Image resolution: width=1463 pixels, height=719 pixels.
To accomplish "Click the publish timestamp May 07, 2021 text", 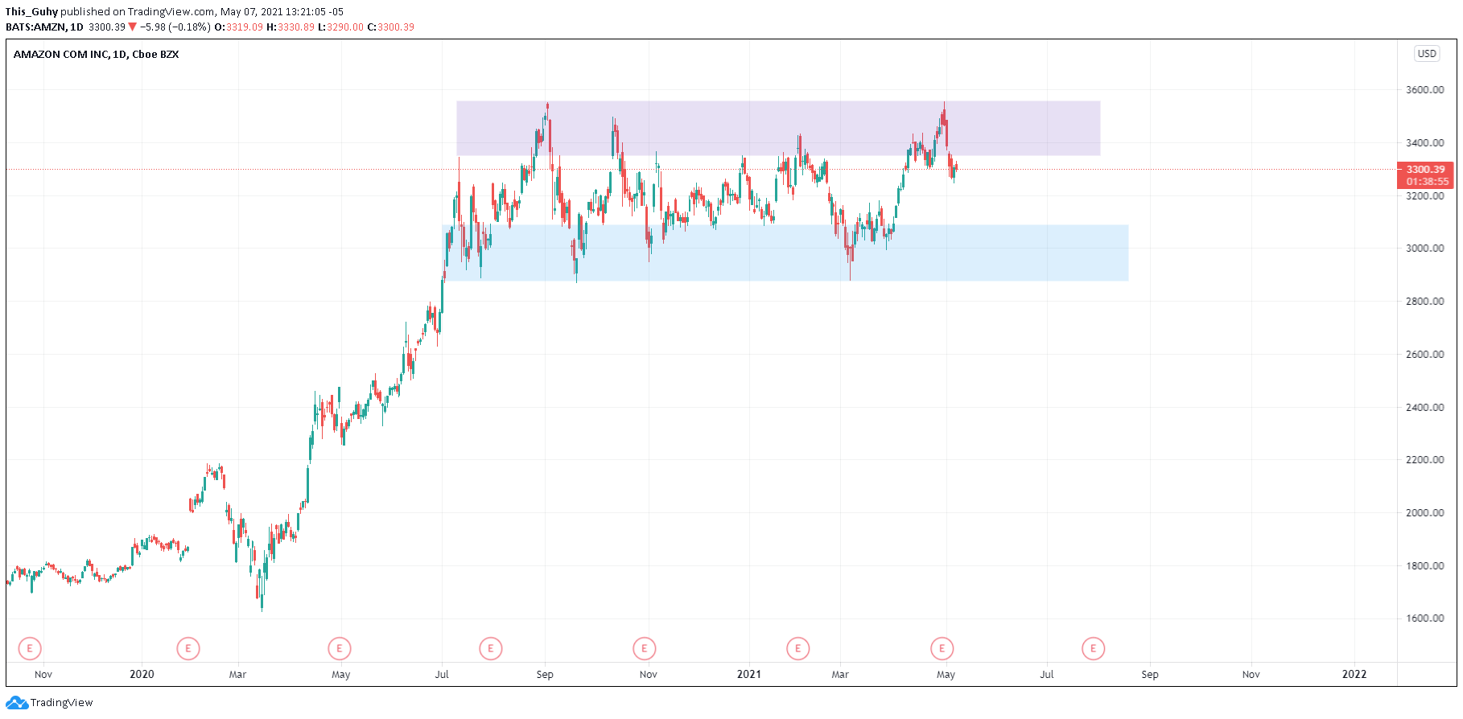I will (282, 12).
